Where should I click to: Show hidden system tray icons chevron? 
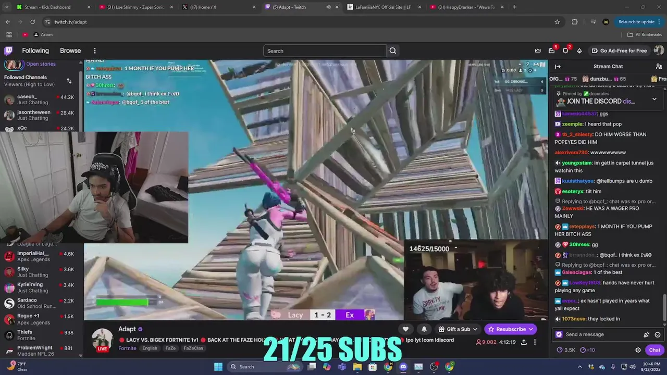point(579,367)
